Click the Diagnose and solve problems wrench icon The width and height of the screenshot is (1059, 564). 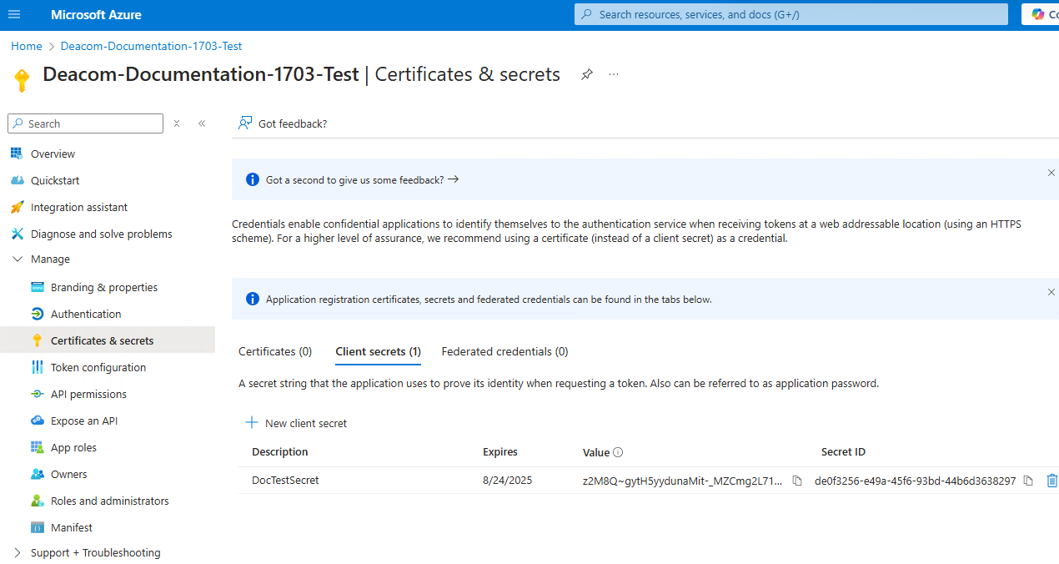[x=16, y=234]
